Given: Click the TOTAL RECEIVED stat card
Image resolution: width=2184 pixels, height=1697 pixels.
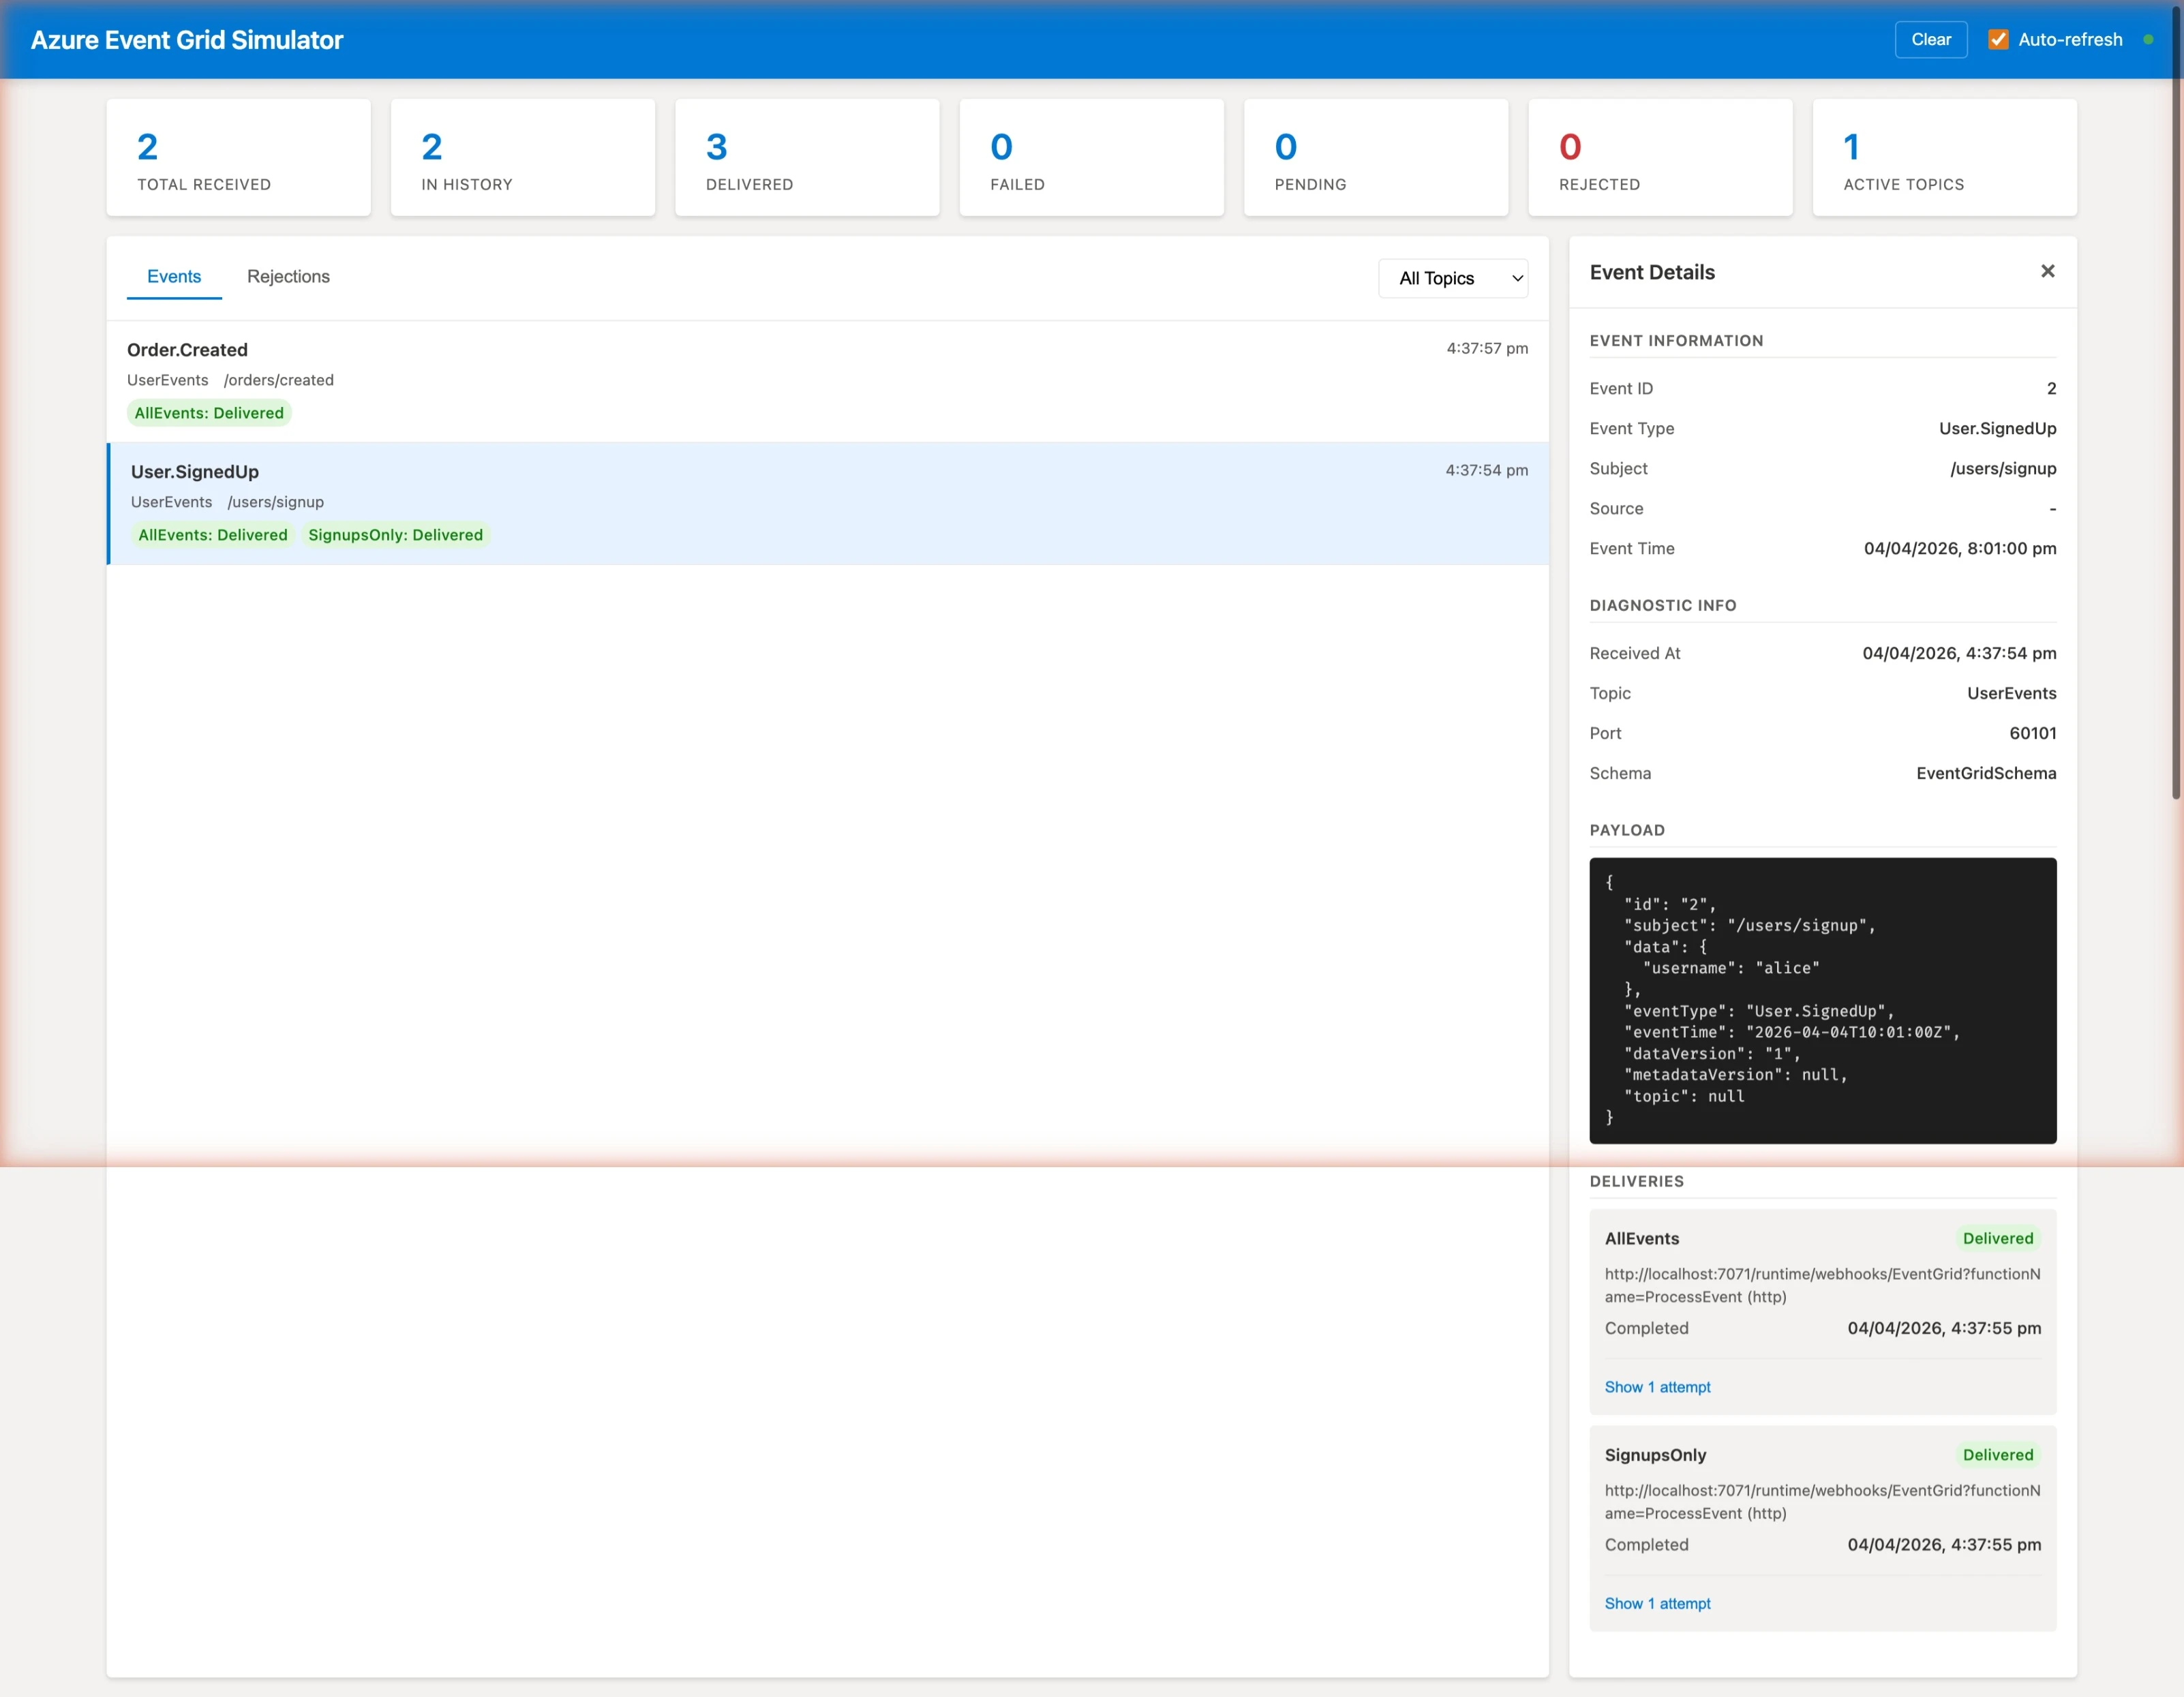Looking at the screenshot, I should pyautogui.click(x=238, y=157).
